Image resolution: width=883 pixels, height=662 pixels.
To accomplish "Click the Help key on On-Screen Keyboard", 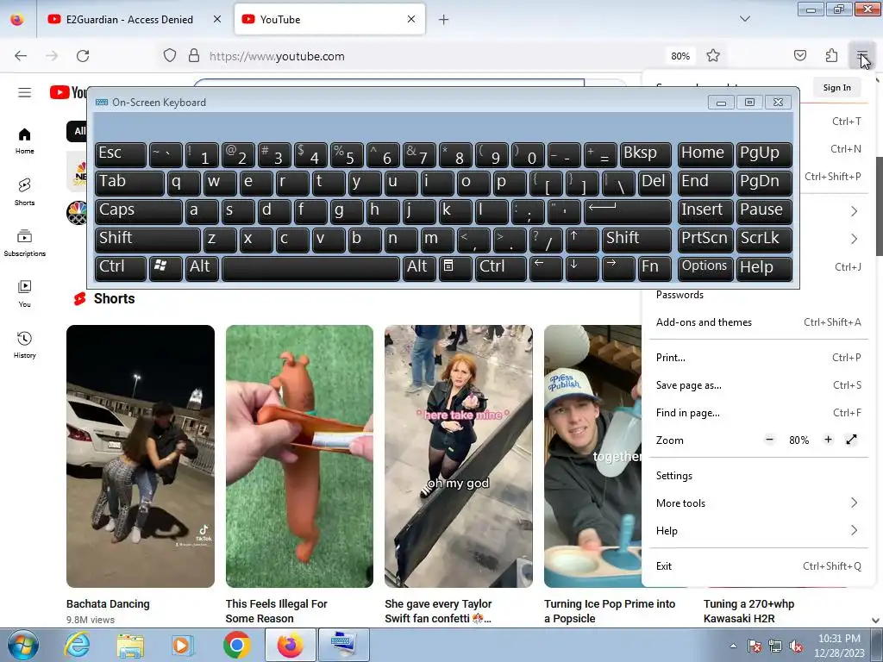I will tap(764, 267).
